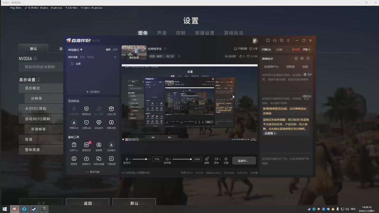This screenshot has height=213, width=379.
Task: Click 添加素材 add source button
Action: [x=93, y=92]
